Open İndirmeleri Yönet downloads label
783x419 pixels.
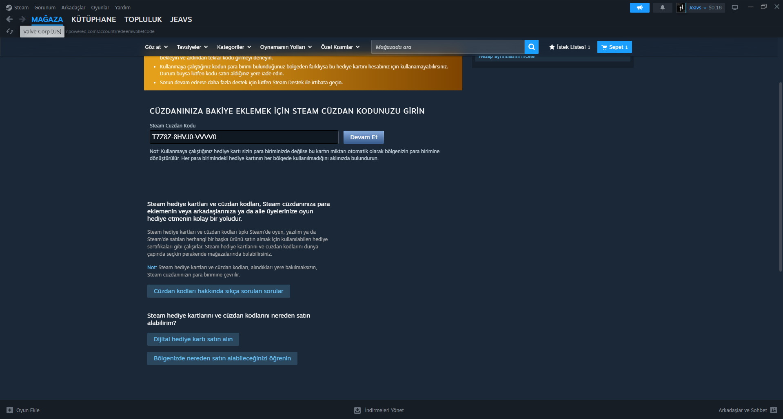coord(384,410)
